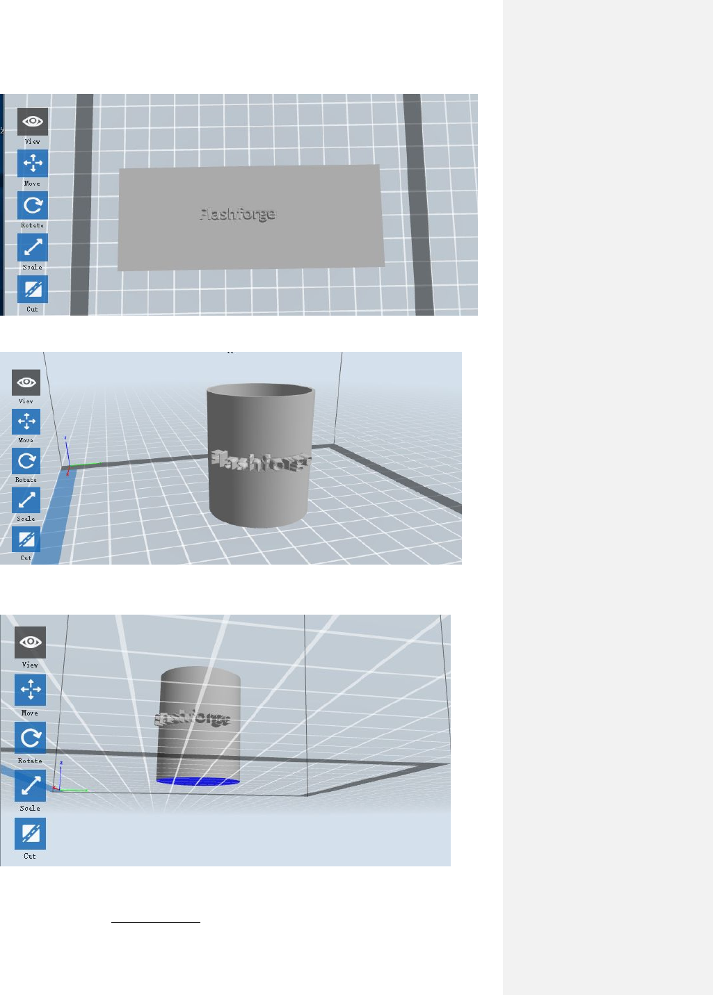The image size is (713, 995).
Task: Click embossed Flashforge text on middle cylinder
Action: (261, 461)
